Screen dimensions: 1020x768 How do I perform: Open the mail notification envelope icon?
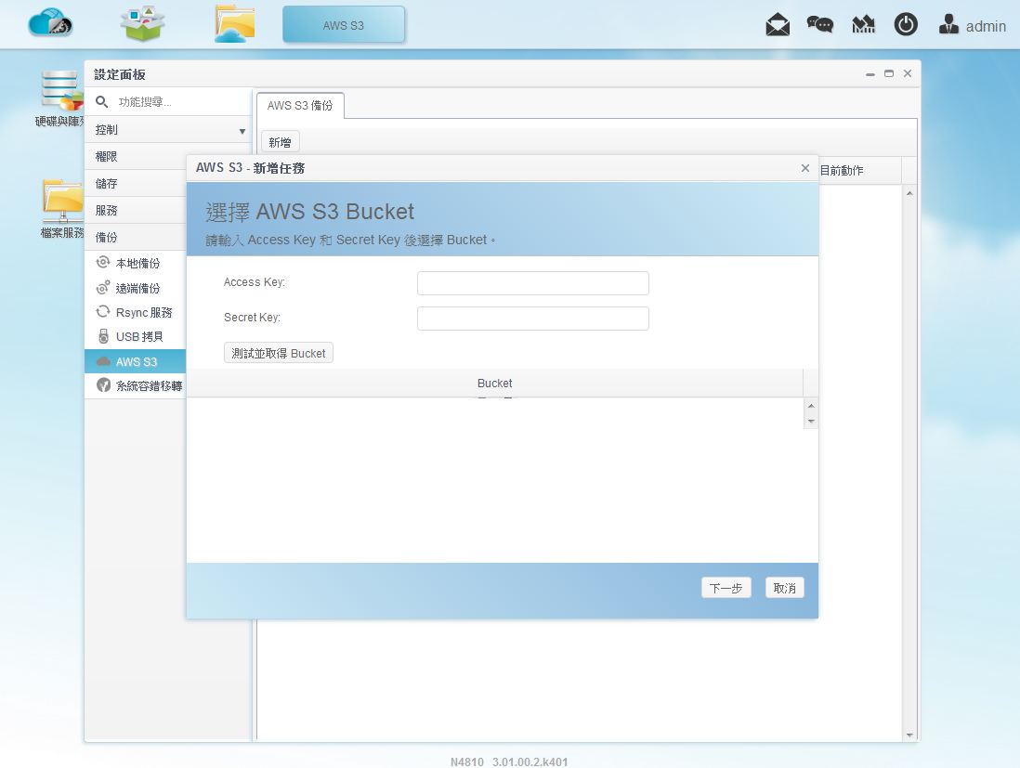click(x=778, y=25)
